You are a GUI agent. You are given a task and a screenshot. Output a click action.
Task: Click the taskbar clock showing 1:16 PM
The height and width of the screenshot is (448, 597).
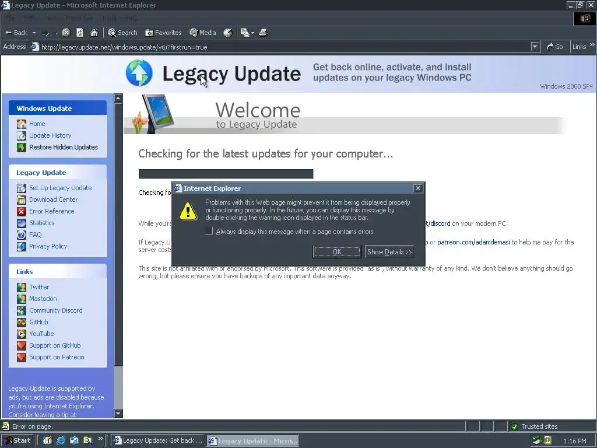coord(575,441)
